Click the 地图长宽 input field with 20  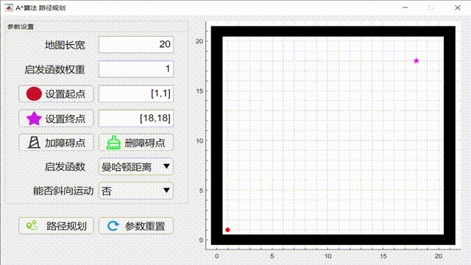click(136, 44)
